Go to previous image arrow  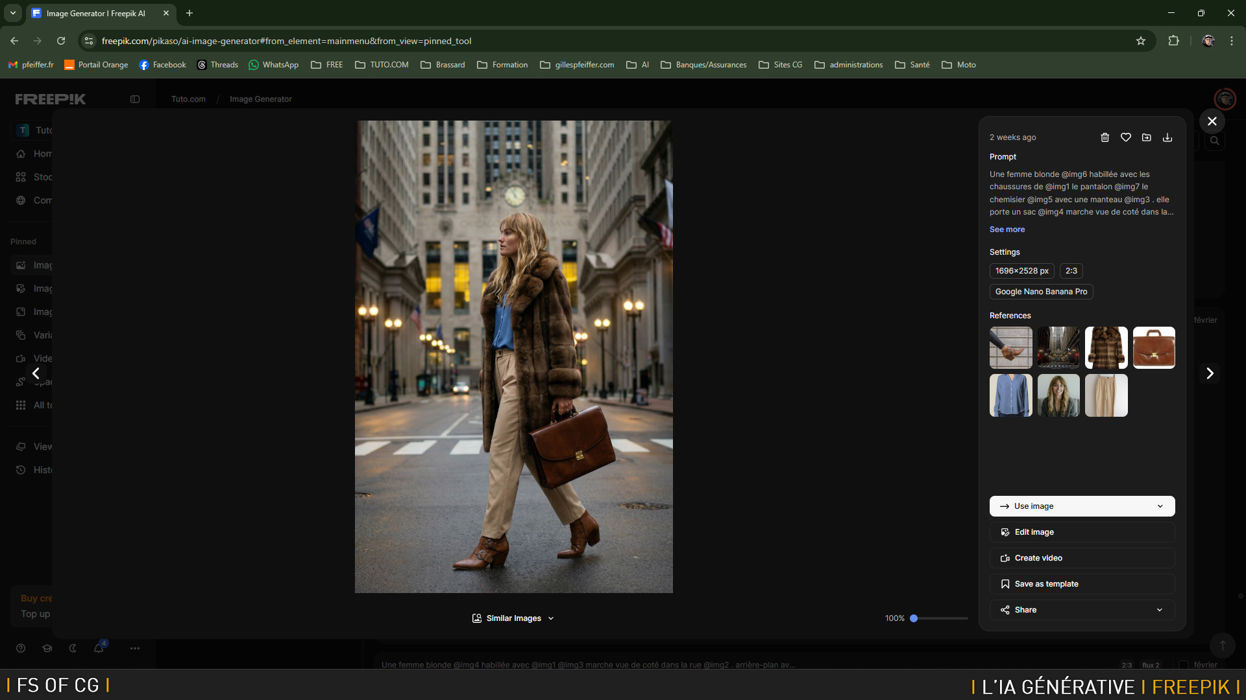tap(36, 373)
